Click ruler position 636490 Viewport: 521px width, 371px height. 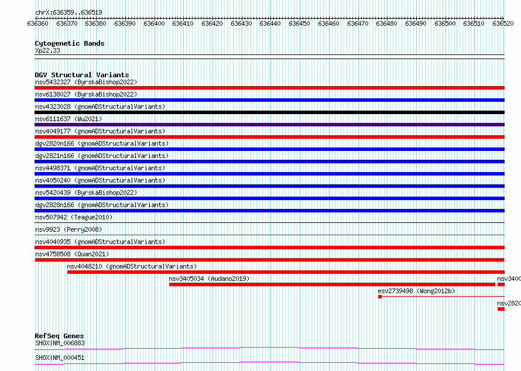pyautogui.click(x=416, y=23)
